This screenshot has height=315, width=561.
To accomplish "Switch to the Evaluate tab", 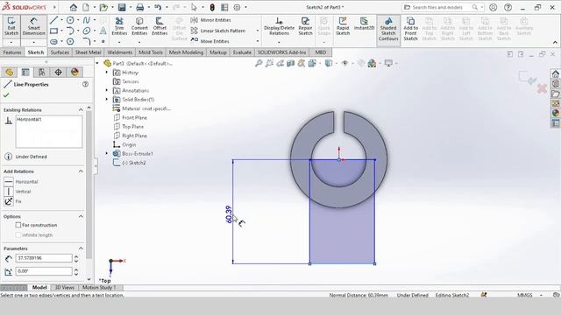I will click(x=242, y=52).
